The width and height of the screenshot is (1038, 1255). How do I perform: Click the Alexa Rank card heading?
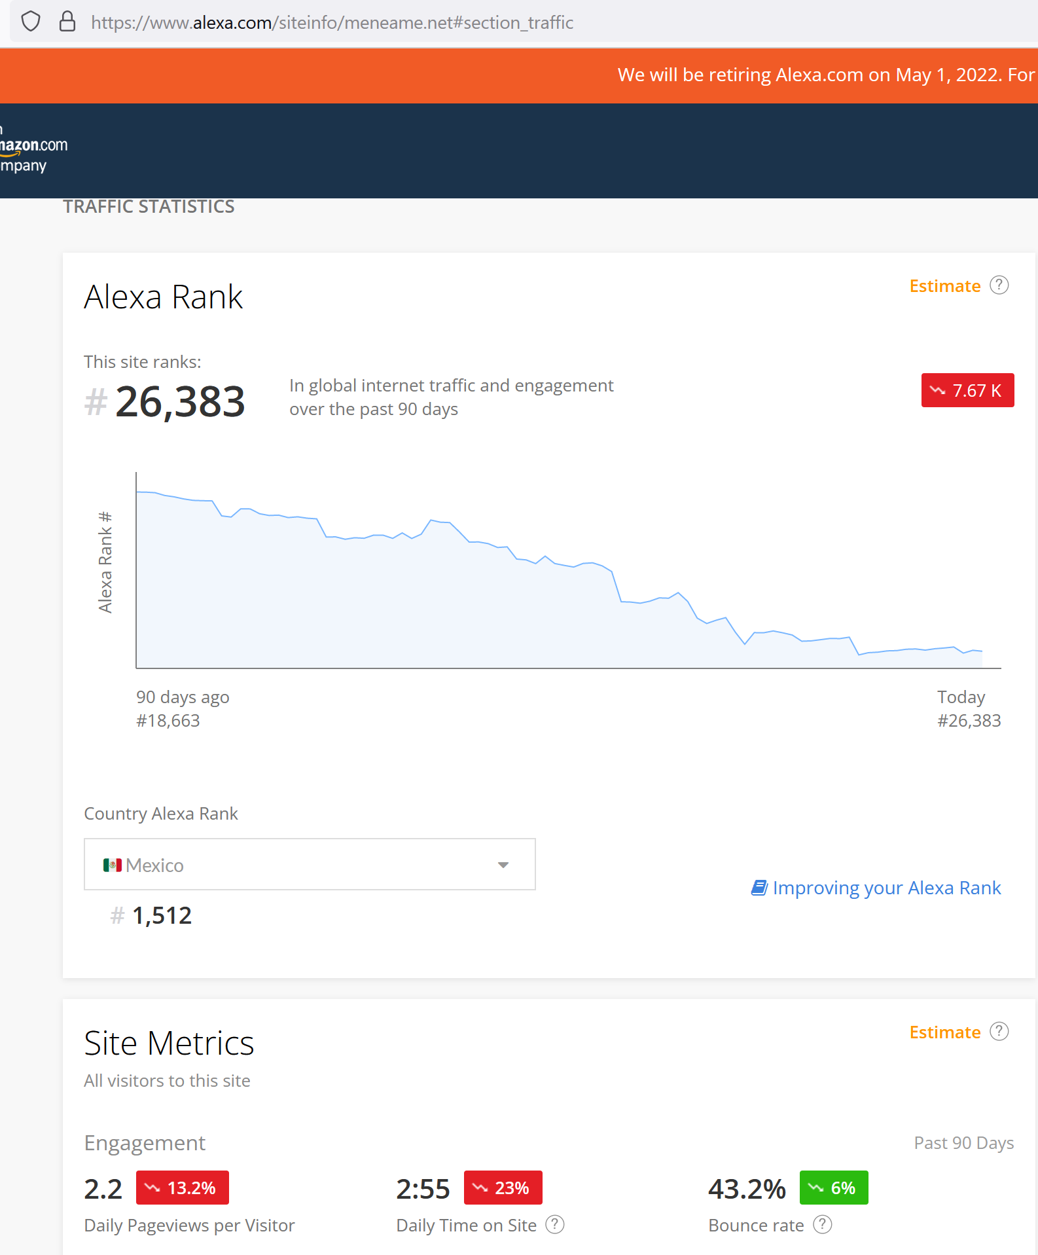click(x=164, y=297)
